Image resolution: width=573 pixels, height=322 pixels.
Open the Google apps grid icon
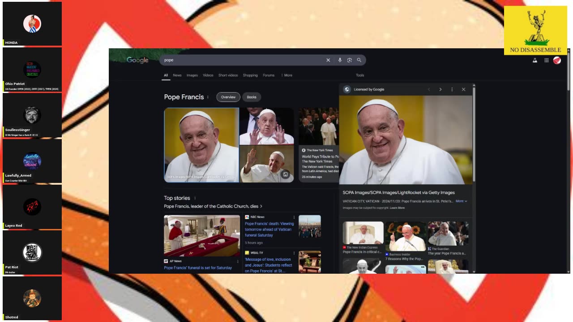point(547,60)
